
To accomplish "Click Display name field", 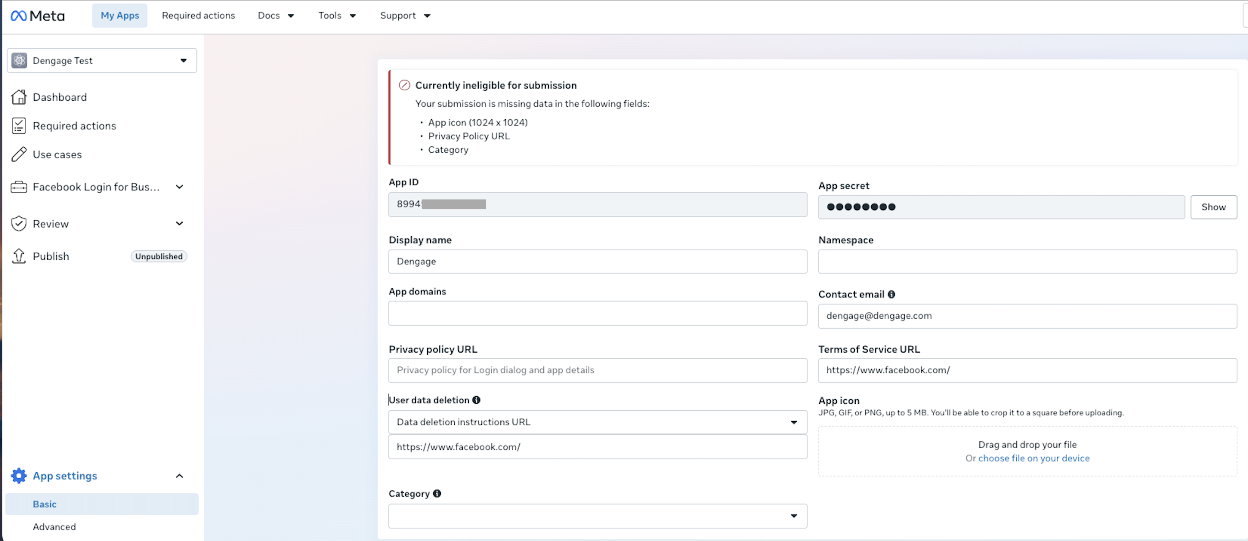I will 597,261.
